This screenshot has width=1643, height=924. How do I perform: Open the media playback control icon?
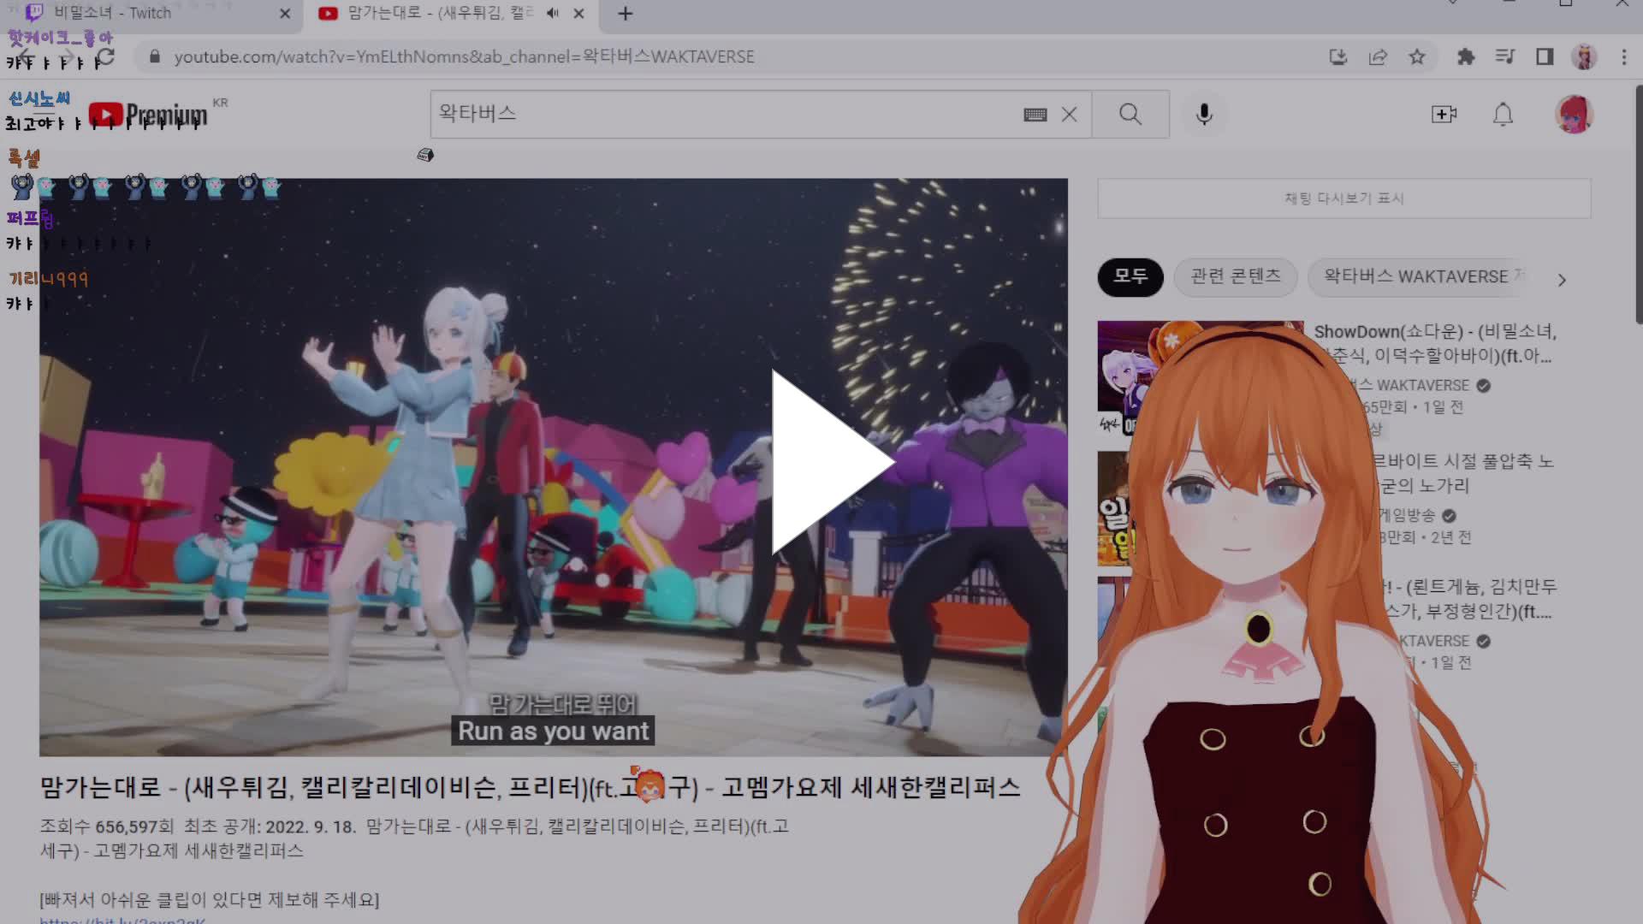[1504, 56]
